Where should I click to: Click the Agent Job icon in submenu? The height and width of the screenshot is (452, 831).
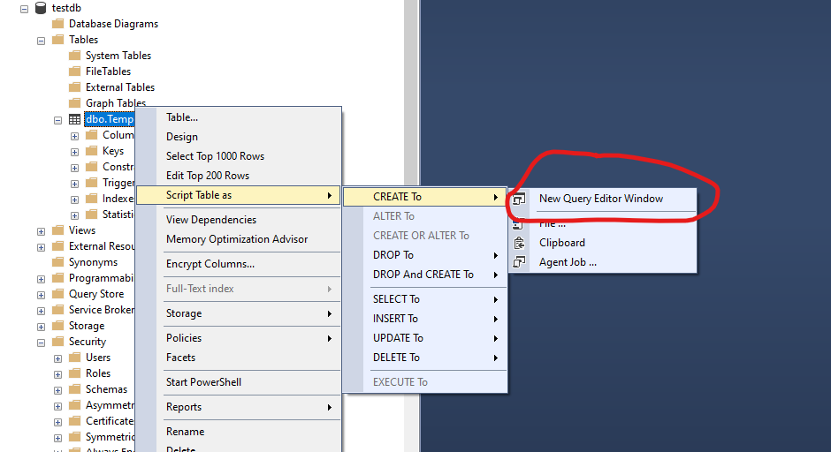tap(520, 262)
